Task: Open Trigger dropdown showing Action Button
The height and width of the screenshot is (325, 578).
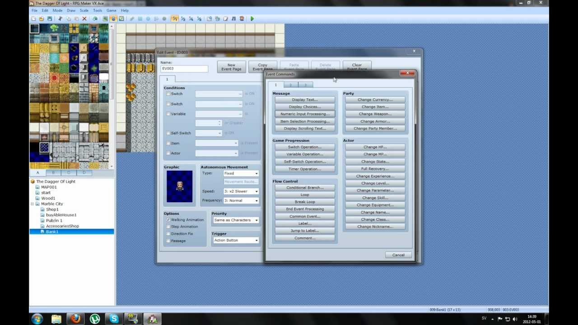Action: [x=236, y=240]
